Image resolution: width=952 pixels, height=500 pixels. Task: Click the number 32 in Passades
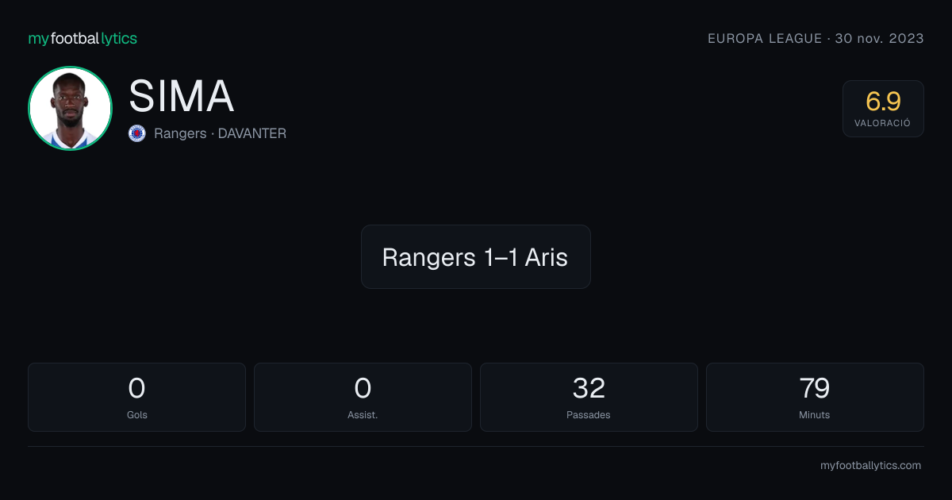tap(589, 388)
